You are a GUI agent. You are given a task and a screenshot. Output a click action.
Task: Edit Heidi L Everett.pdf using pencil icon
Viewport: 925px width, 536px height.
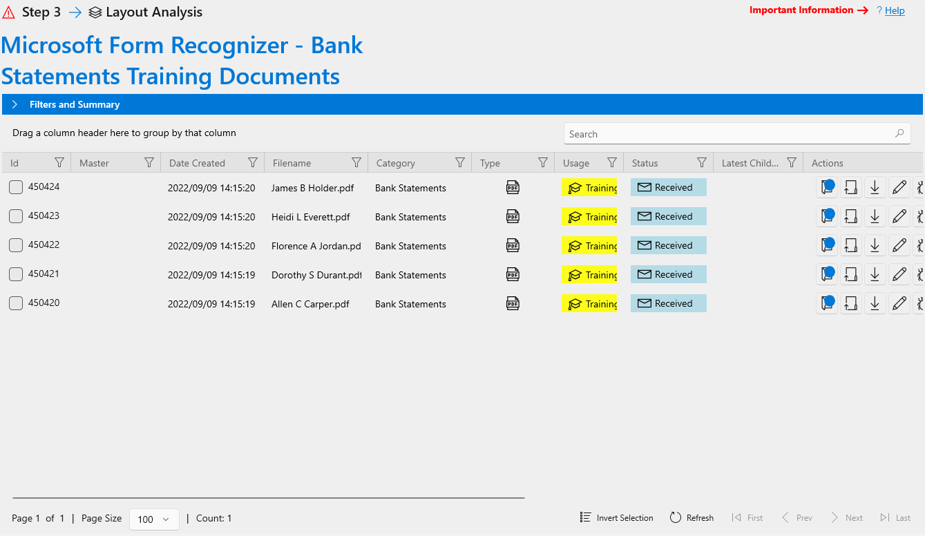point(899,216)
